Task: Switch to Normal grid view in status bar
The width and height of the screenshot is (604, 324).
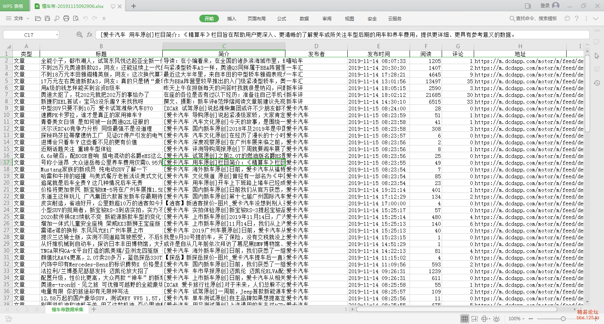Action: 465,319
